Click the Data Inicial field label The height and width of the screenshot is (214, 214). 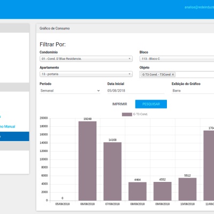pos(116,84)
